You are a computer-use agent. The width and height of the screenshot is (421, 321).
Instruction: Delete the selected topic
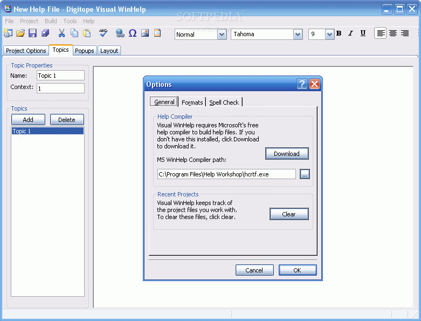coord(67,120)
